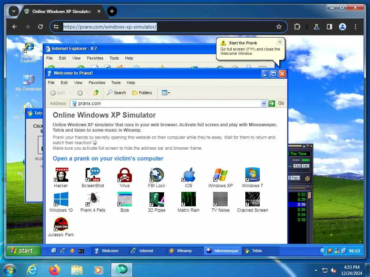Open the Hacker prank icon

(x=61, y=177)
